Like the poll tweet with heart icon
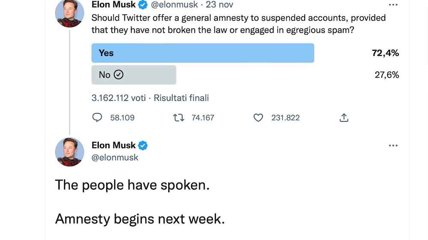428x240 pixels. click(258, 118)
